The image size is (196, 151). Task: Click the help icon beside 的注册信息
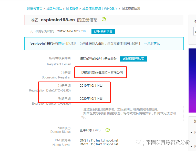[x=104, y=19]
